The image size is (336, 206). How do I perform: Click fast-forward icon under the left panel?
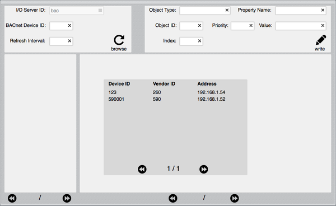pyautogui.click(x=67, y=198)
